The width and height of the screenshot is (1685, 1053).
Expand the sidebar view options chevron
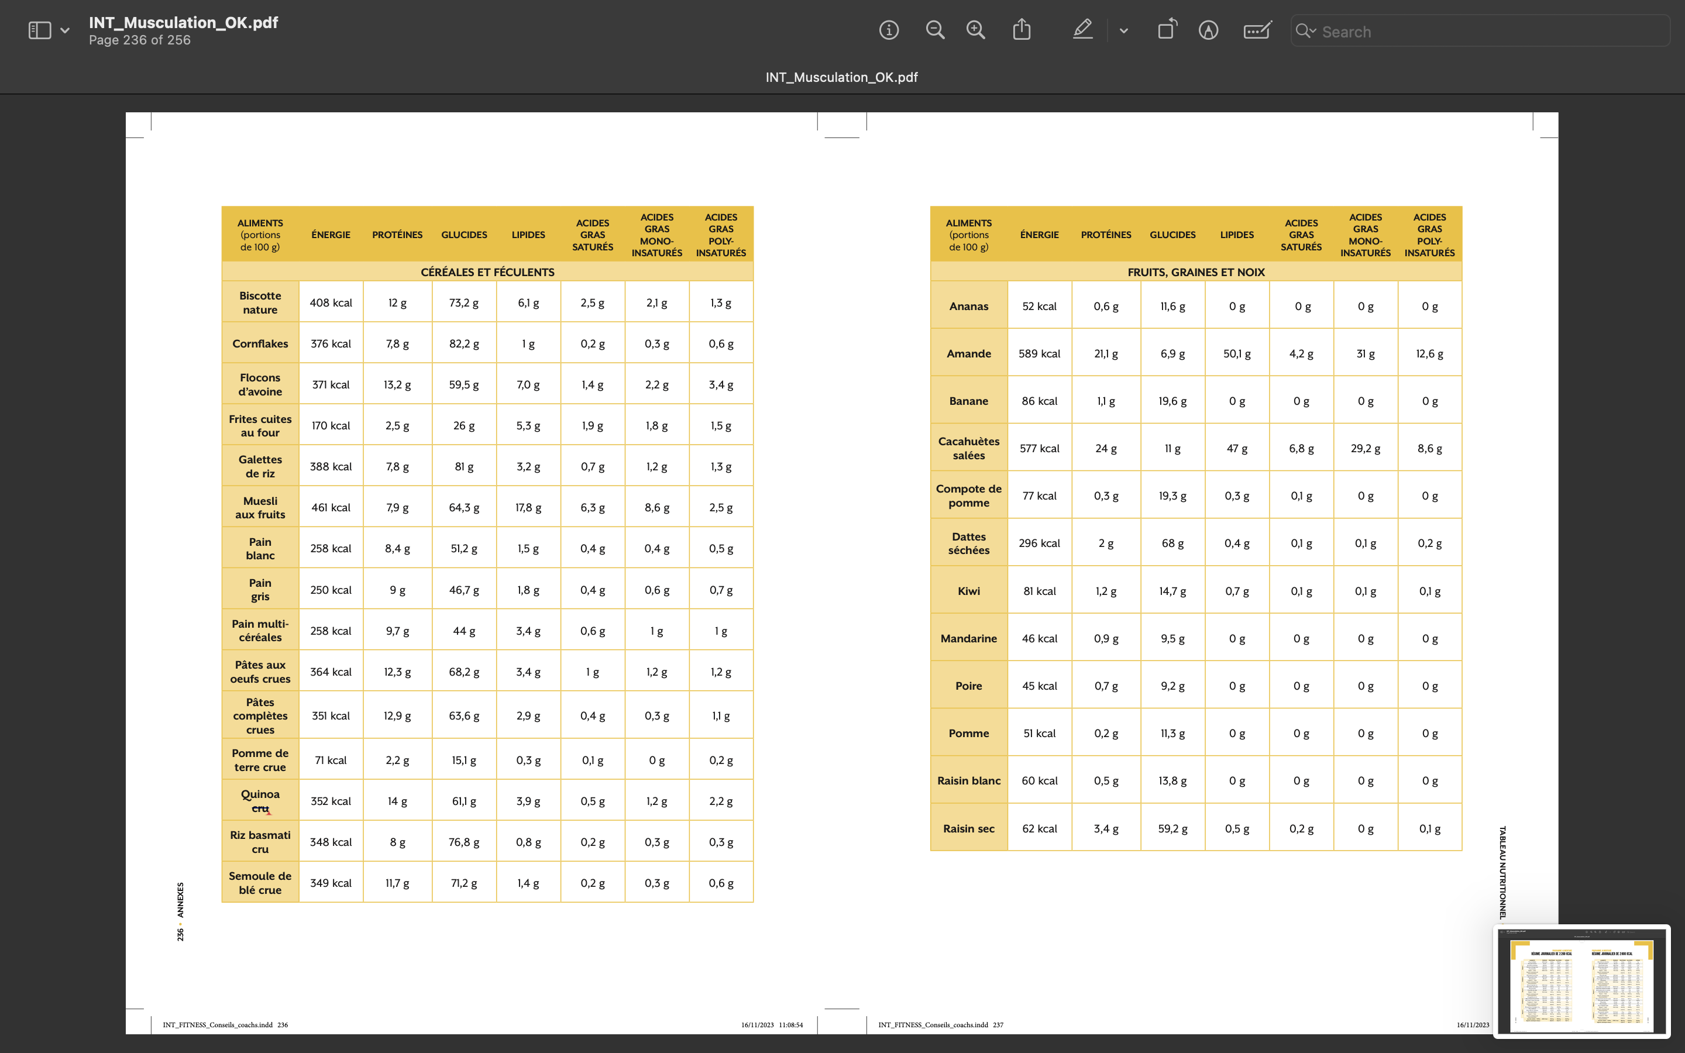click(66, 30)
